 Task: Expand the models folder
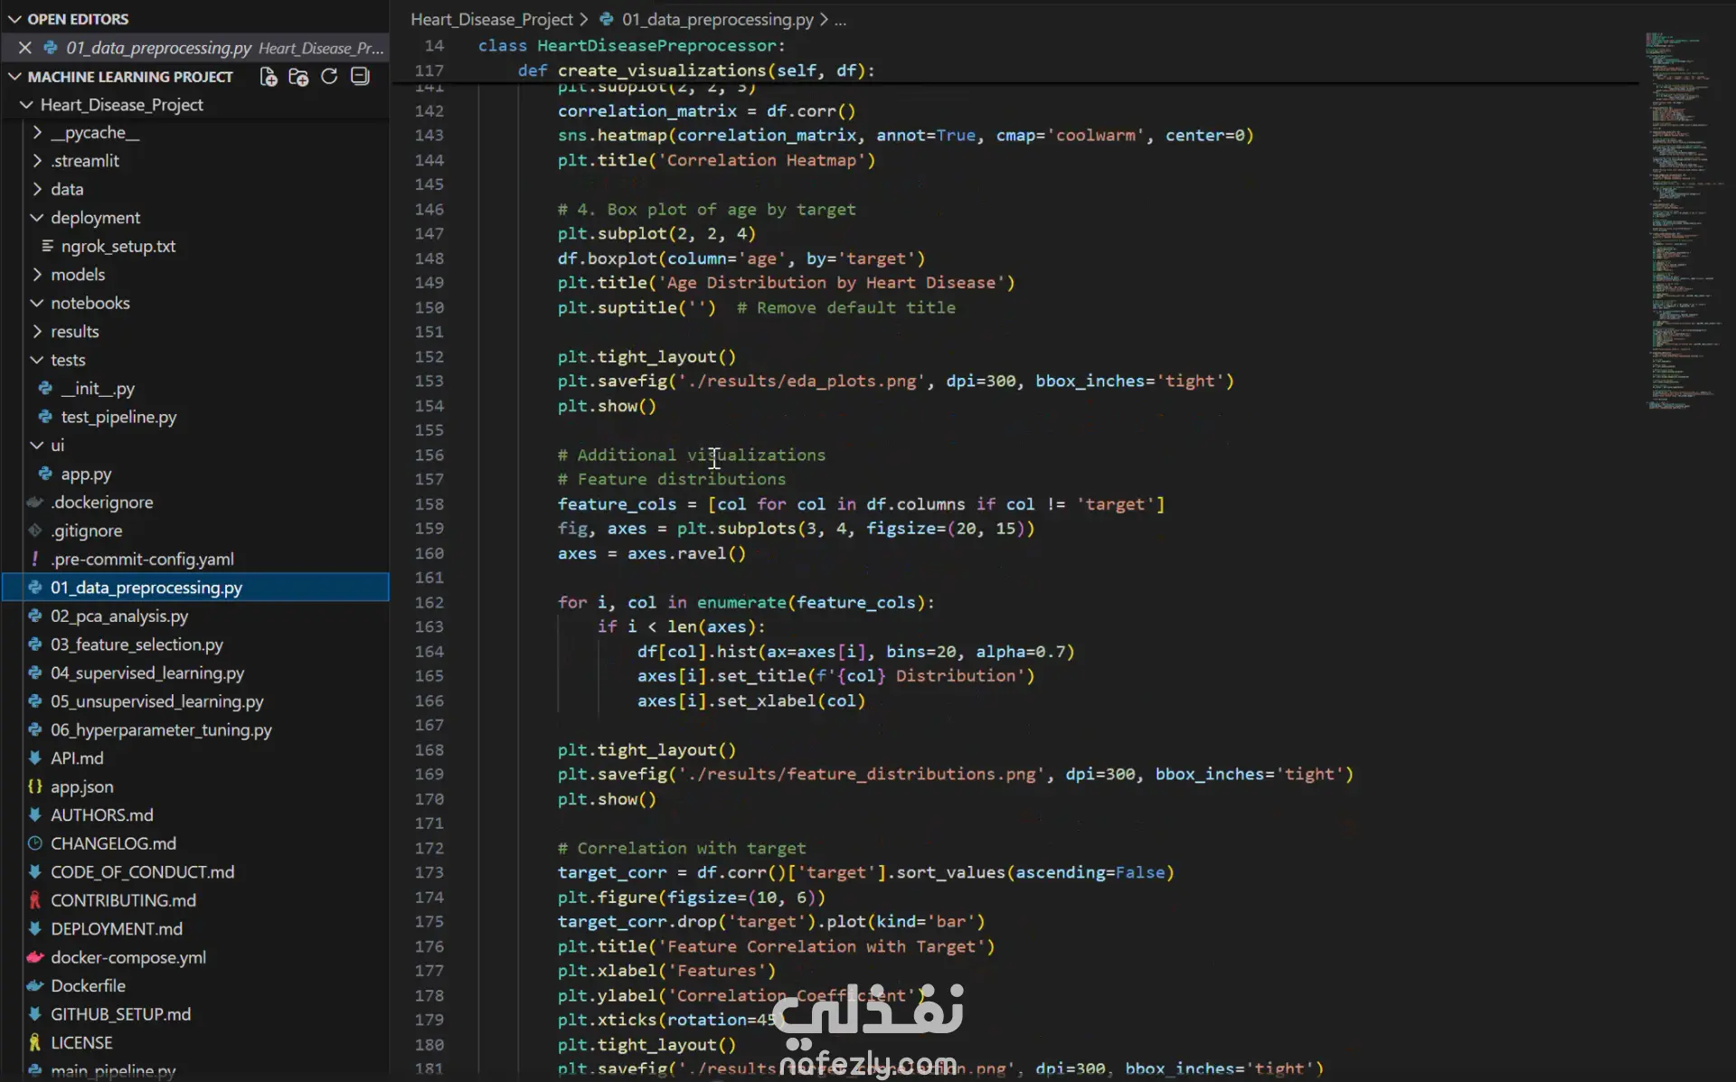tap(37, 275)
